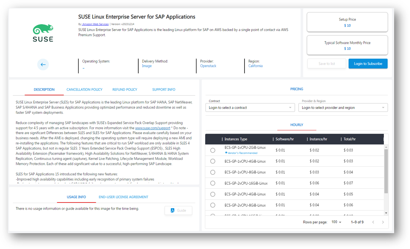
Task: Go to next page using the right chevron
Action: point(383,222)
